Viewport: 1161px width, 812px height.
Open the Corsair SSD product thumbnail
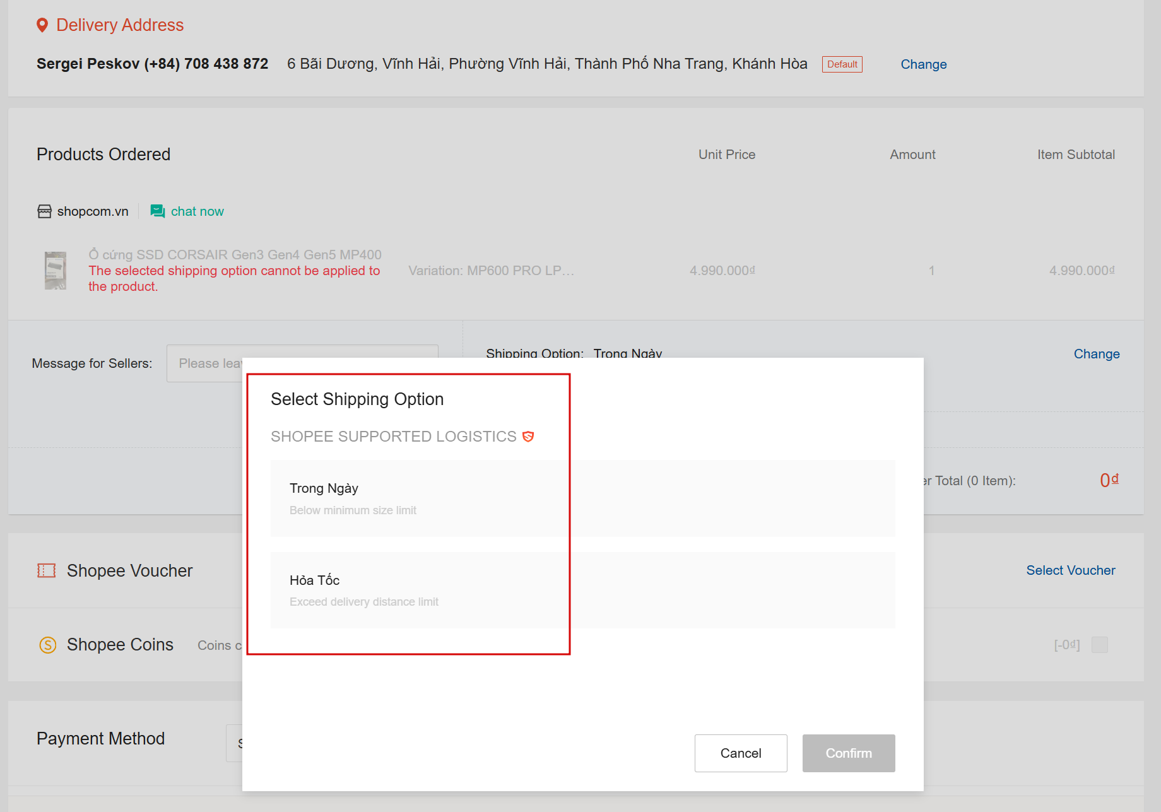pyautogui.click(x=56, y=271)
